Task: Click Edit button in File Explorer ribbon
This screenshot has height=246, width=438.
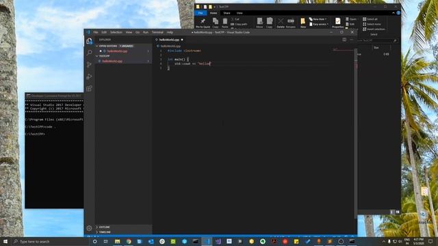Action: (350, 25)
